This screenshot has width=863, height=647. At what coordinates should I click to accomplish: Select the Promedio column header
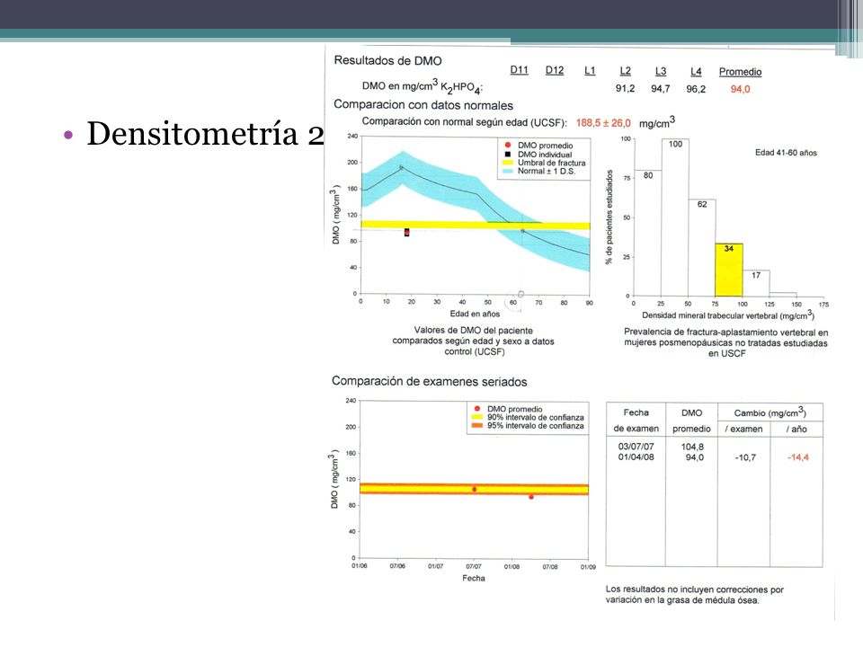pos(740,72)
